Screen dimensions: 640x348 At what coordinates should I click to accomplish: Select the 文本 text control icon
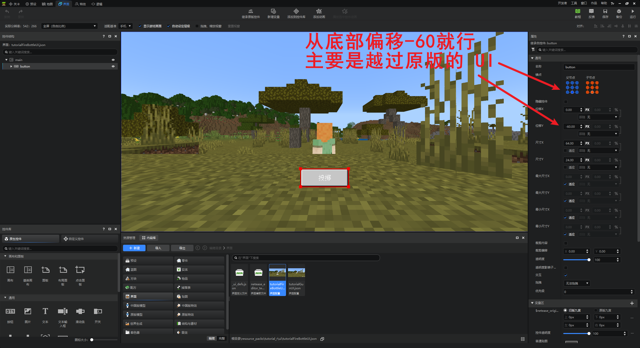pyautogui.click(x=45, y=311)
